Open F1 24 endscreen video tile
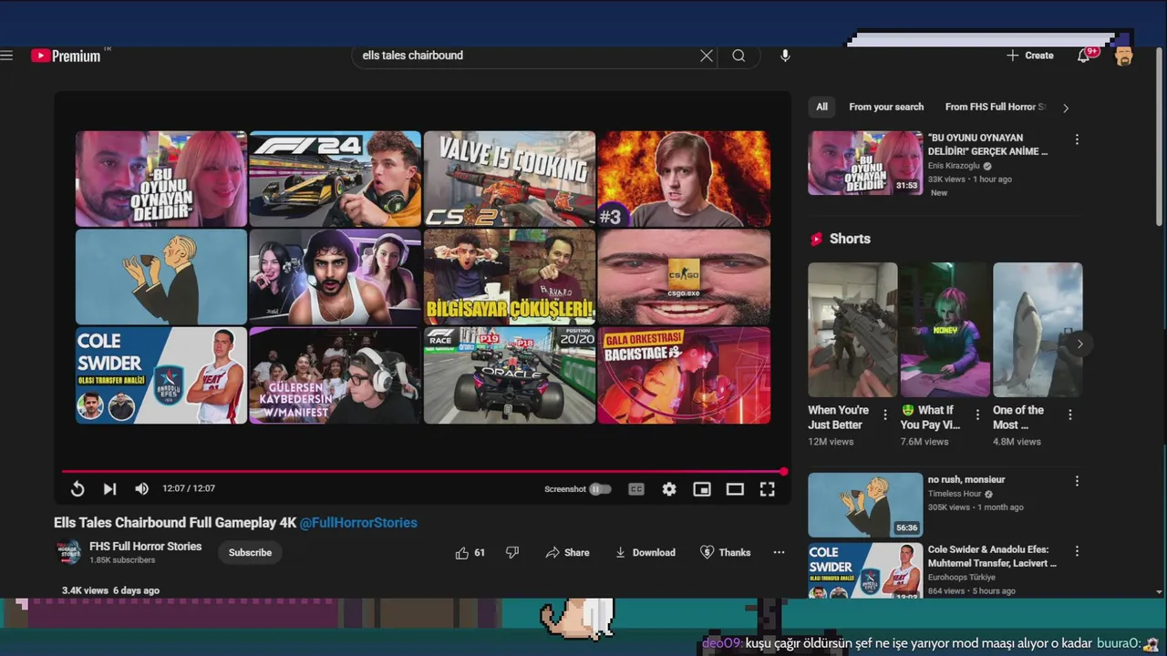This screenshot has height=656, width=1167. pos(336,179)
